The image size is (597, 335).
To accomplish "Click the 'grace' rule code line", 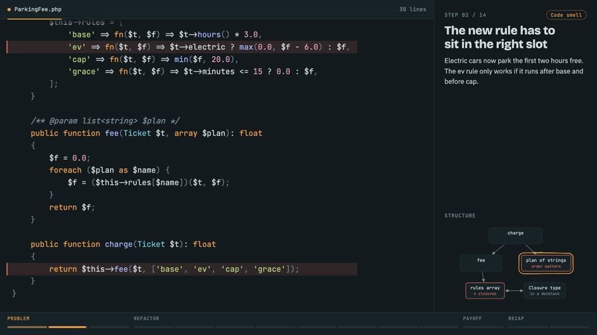I will click(x=193, y=71).
